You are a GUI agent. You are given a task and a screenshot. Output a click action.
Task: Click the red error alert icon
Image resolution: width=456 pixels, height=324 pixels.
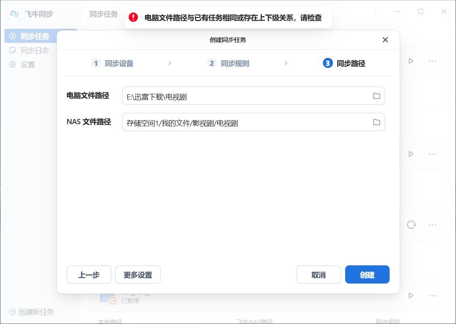pyautogui.click(x=134, y=17)
